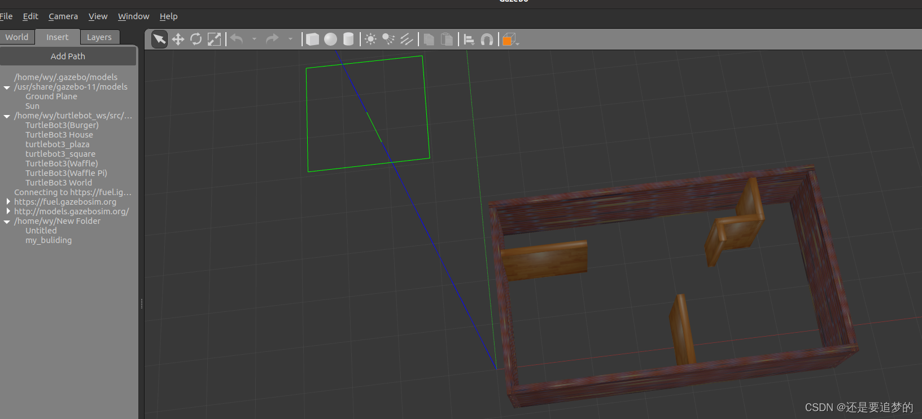Viewport: 922px width, 419px height.
Task: Activate the selection arrow tool
Action: click(160, 39)
